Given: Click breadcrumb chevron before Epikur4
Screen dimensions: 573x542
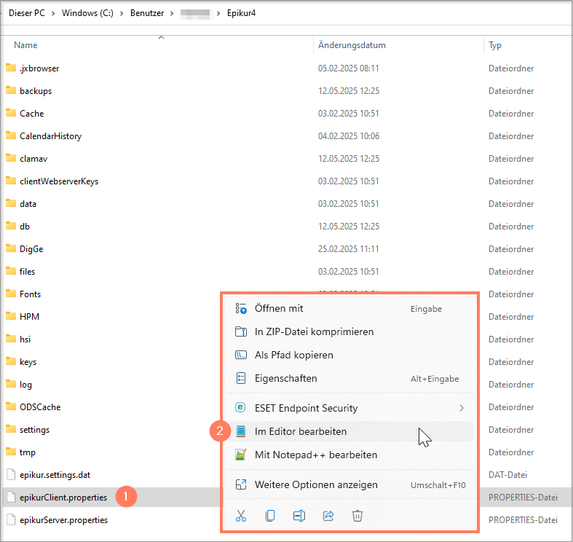Looking at the screenshot, I should tap(218, 13).
